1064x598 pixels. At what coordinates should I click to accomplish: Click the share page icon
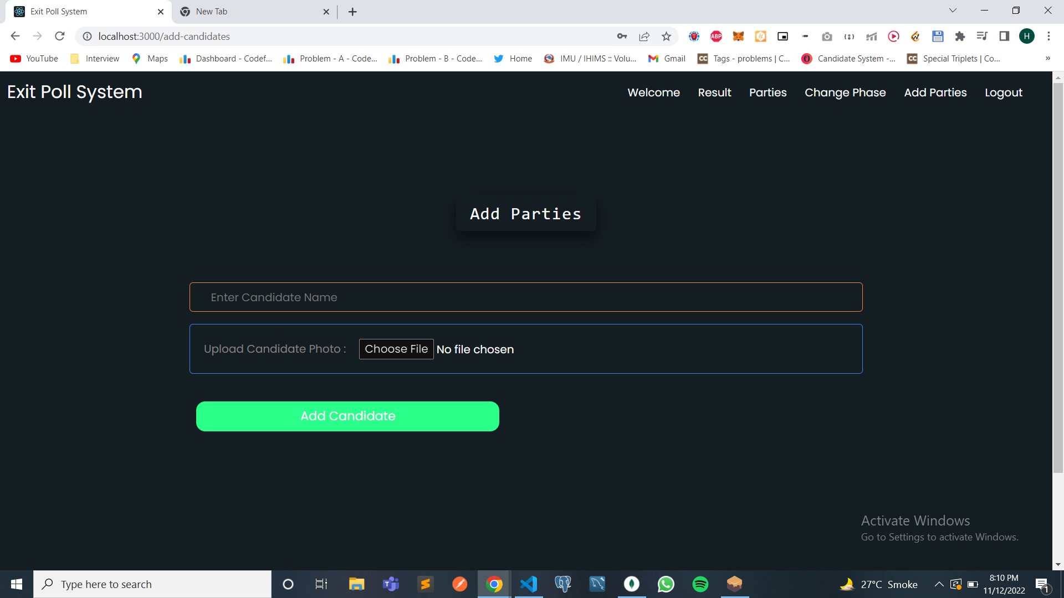point(644,37)
